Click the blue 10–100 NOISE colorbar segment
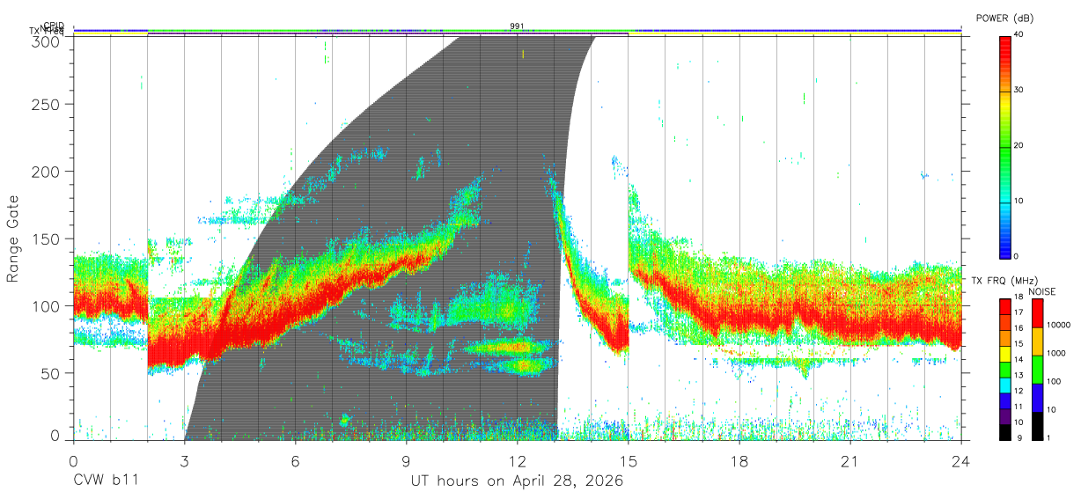 1038,397
